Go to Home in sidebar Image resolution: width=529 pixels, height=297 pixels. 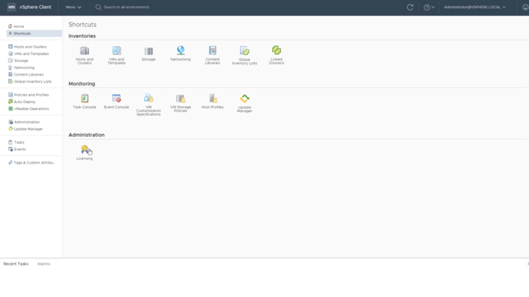[16, 26]
